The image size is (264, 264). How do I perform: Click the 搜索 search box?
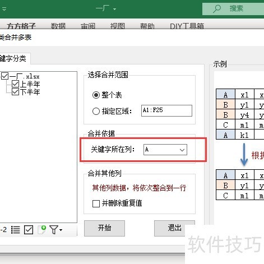coord(233,8)
